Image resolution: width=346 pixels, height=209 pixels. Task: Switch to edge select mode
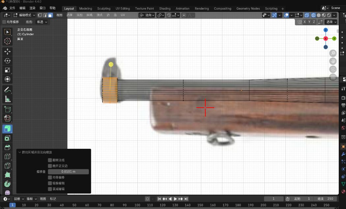pos(45,15)
